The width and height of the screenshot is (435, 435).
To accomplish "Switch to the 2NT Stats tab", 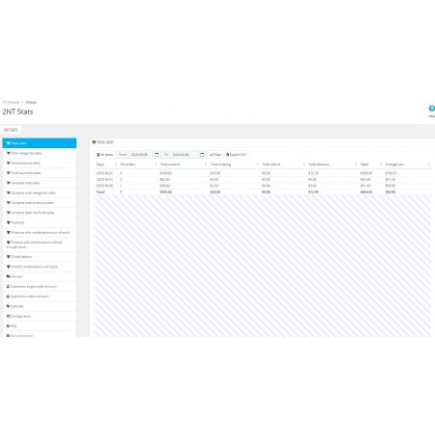I will point(11,130).
